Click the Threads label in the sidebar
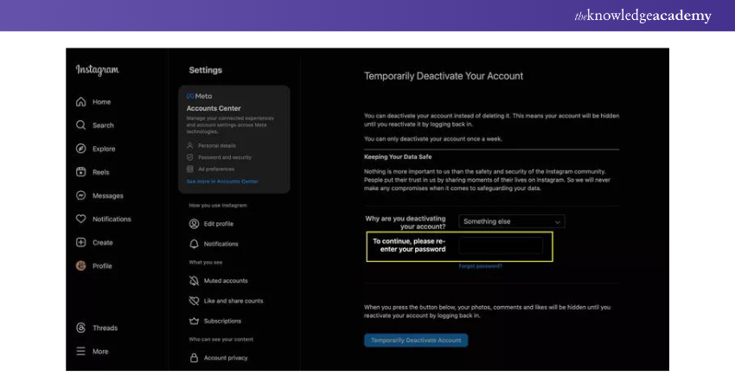 coord(105,328)
